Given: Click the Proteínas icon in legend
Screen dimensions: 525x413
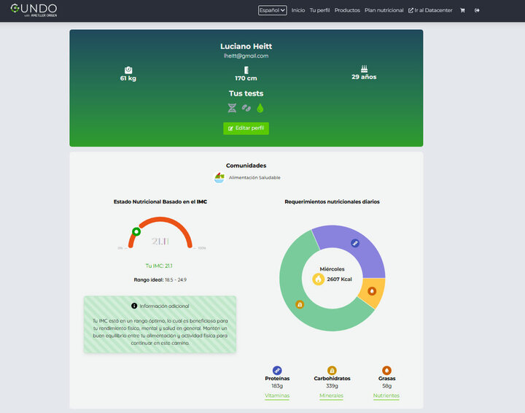Looking at the screenshot, I should pyautogui.click(x=277, y=370).
